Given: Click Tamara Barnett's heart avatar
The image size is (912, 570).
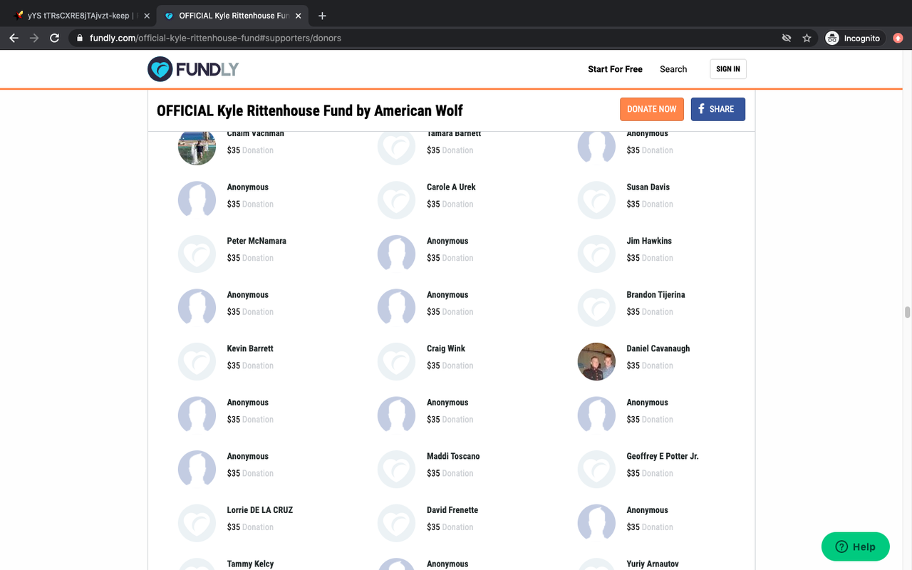Looking at the screenshot, I should [396, 148].
